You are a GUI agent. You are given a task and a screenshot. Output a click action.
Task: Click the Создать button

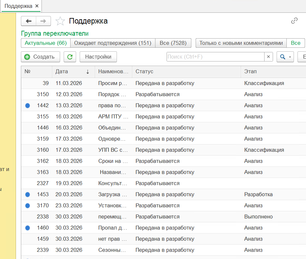pos(40,57)
